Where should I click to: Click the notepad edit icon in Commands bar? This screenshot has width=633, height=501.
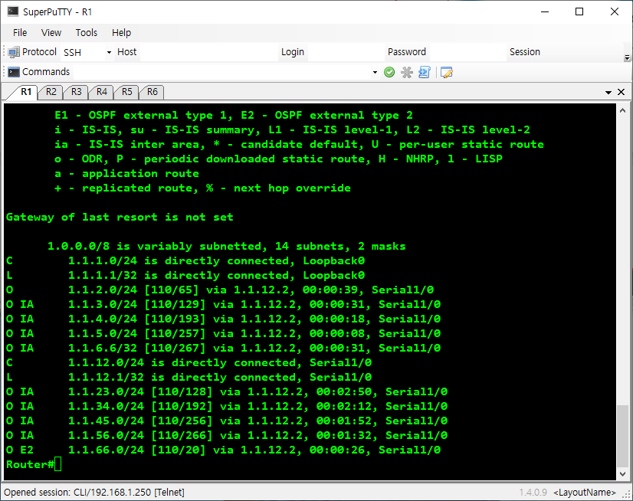pos(447,72)
